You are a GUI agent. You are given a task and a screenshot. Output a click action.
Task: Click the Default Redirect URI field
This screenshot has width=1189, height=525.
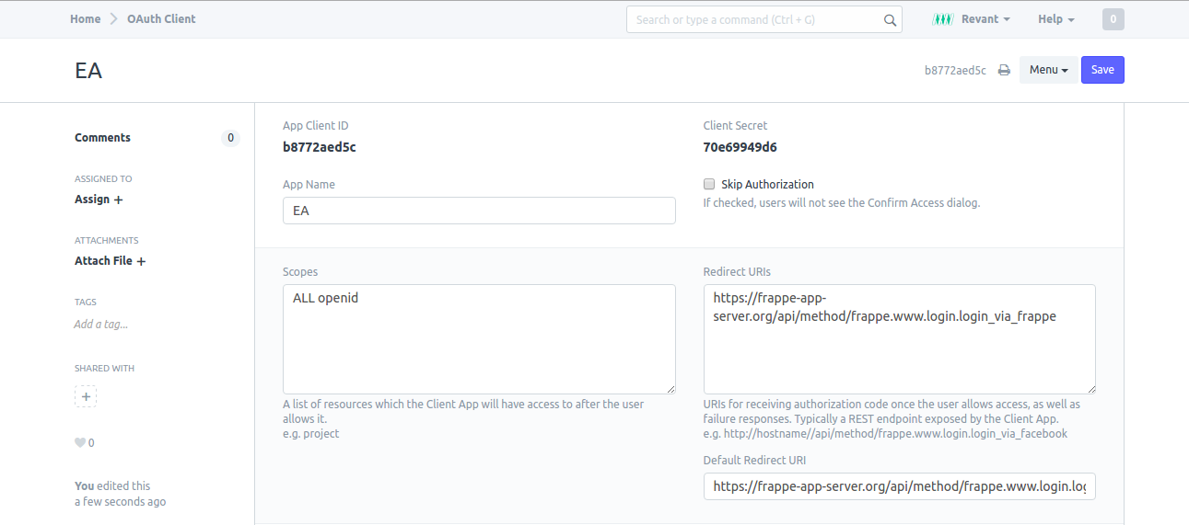899,486
